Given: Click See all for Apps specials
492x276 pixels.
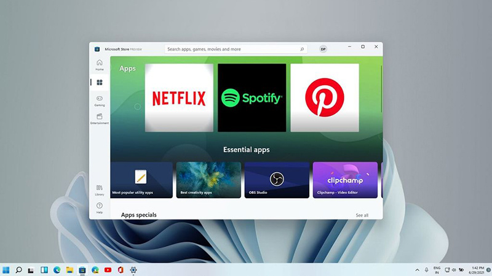Looking at the screenshot, I should pyautogui.click(x=362, y=215).
